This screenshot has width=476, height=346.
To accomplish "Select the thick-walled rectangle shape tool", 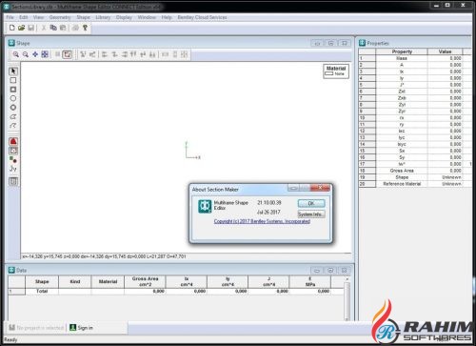I will click(13, 90).
